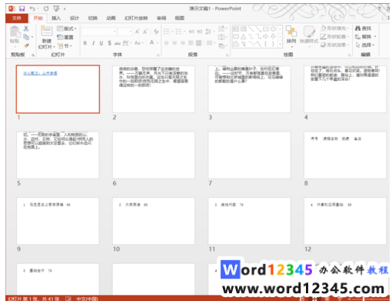Toggle Align Left paragraph alignment
The height and width of the screenshot is (301, 392).
[167, 43]
